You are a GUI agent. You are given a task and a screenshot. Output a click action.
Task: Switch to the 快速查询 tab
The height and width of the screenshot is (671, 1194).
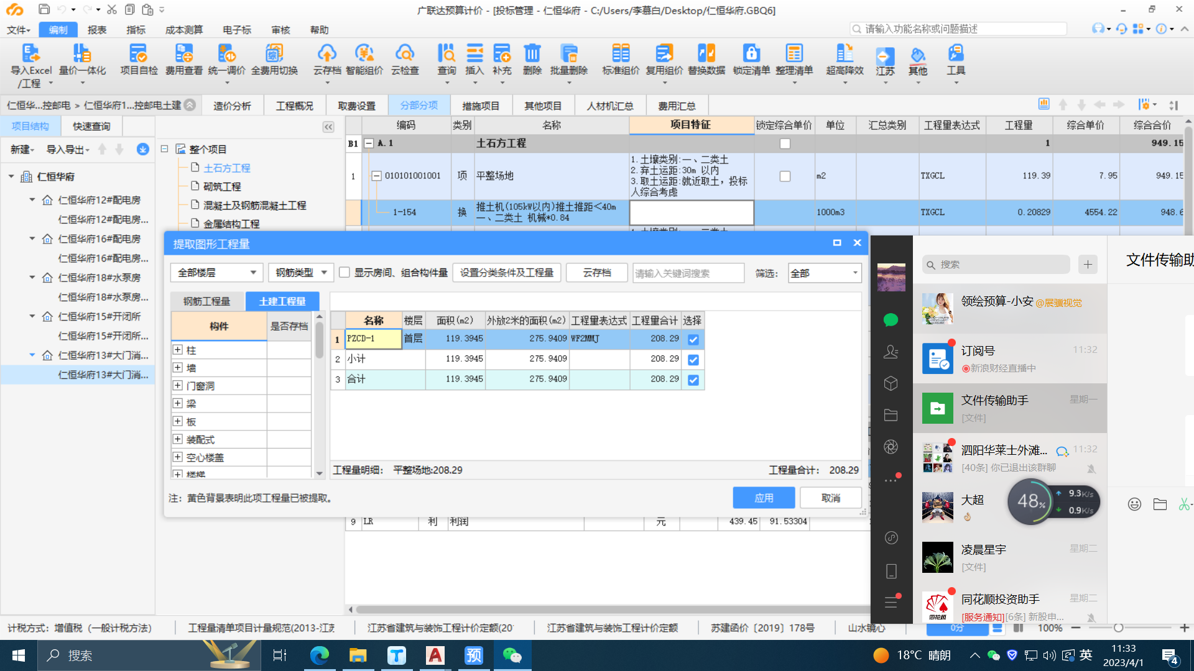91,126
